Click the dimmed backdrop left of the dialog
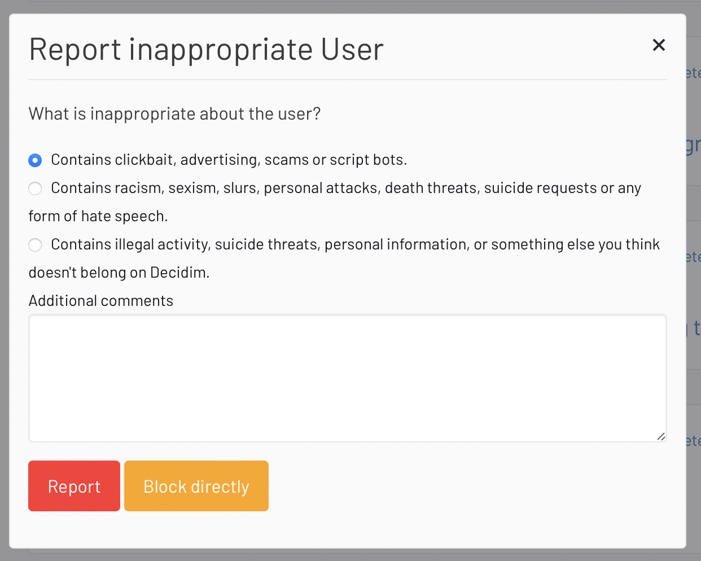Viewport: 701px width, 561px height. click(x=4, y=282)
